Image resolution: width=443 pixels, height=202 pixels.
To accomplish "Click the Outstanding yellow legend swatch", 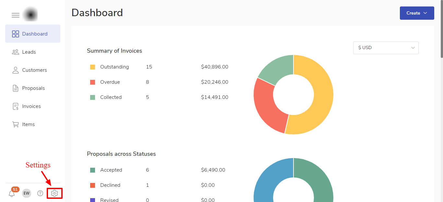I will (93, 67).
